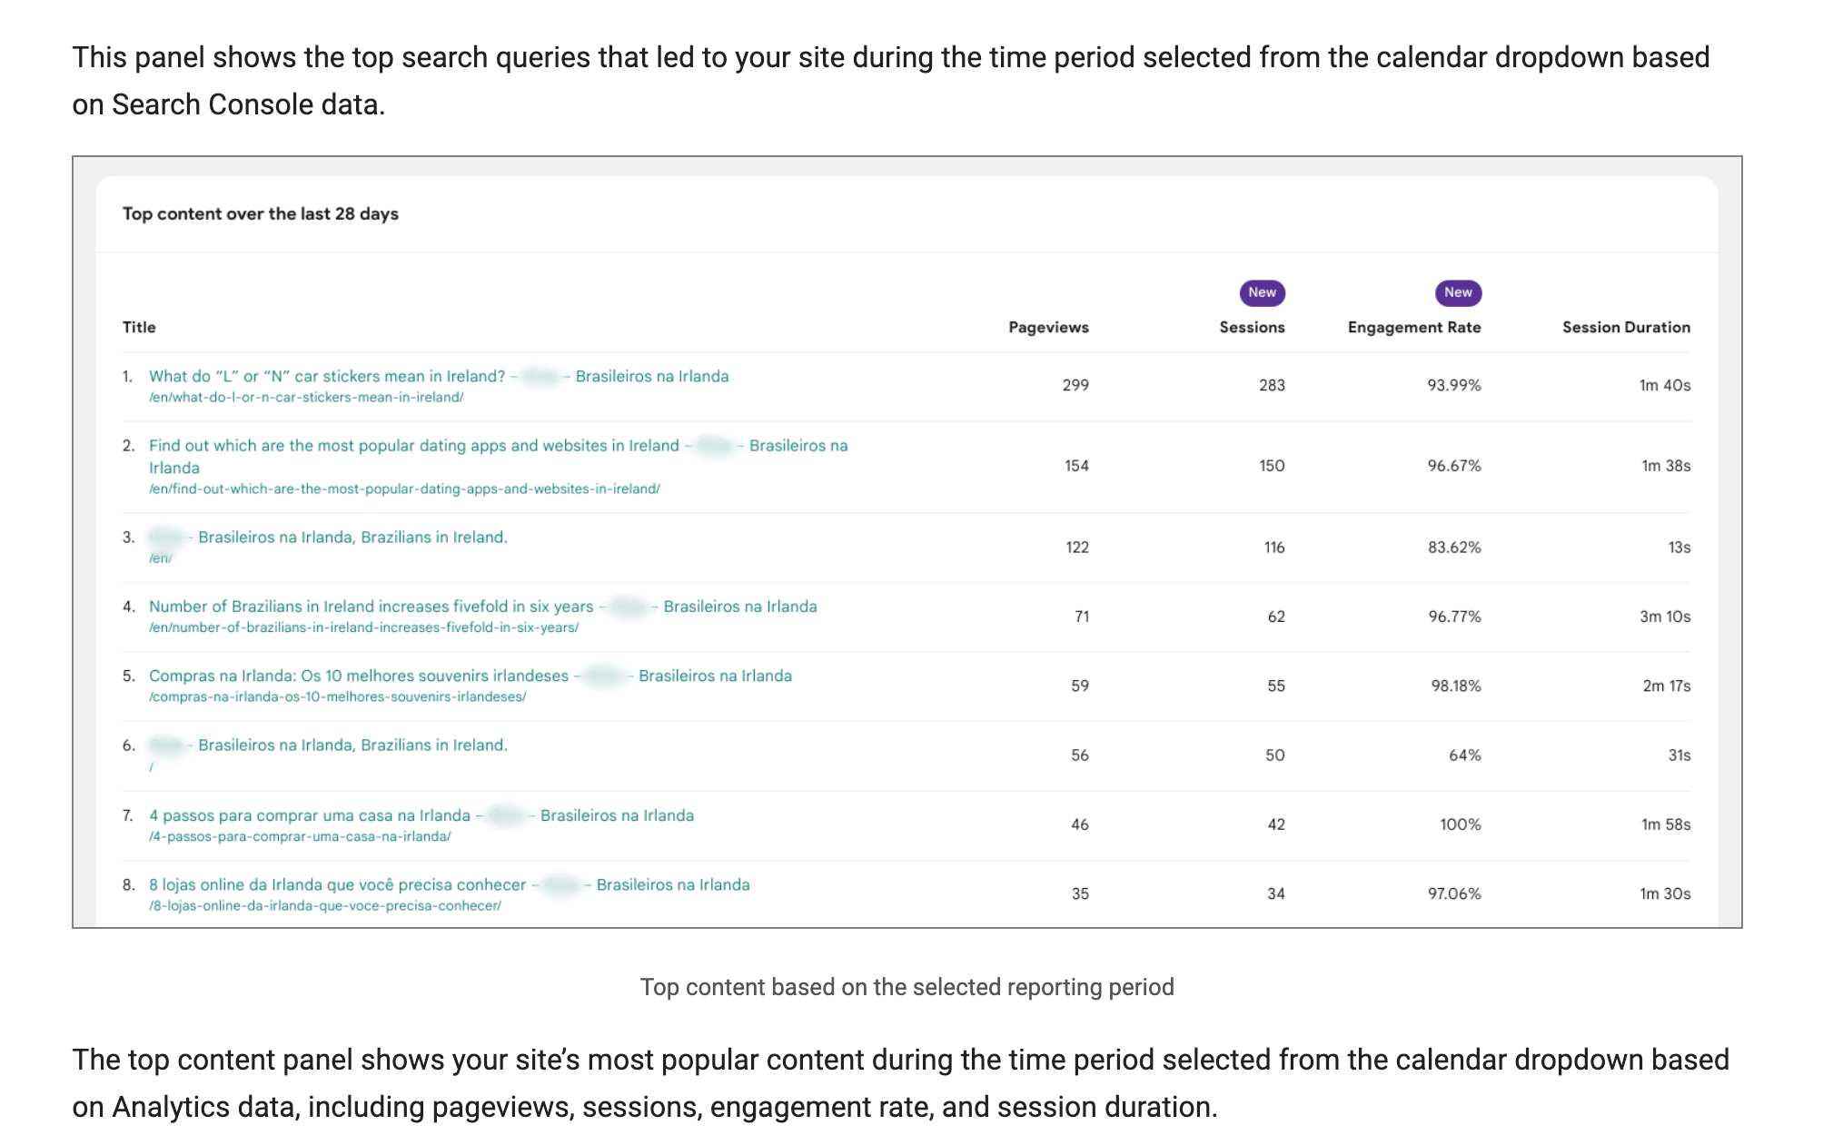Click the session duration 1m 58s

pyautogui.click(x=1666, y=824)
